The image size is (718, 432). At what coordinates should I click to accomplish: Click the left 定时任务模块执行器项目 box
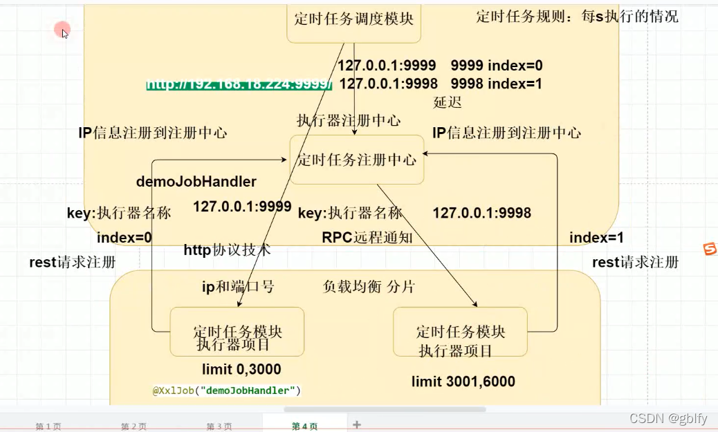[x=237, y=332]
